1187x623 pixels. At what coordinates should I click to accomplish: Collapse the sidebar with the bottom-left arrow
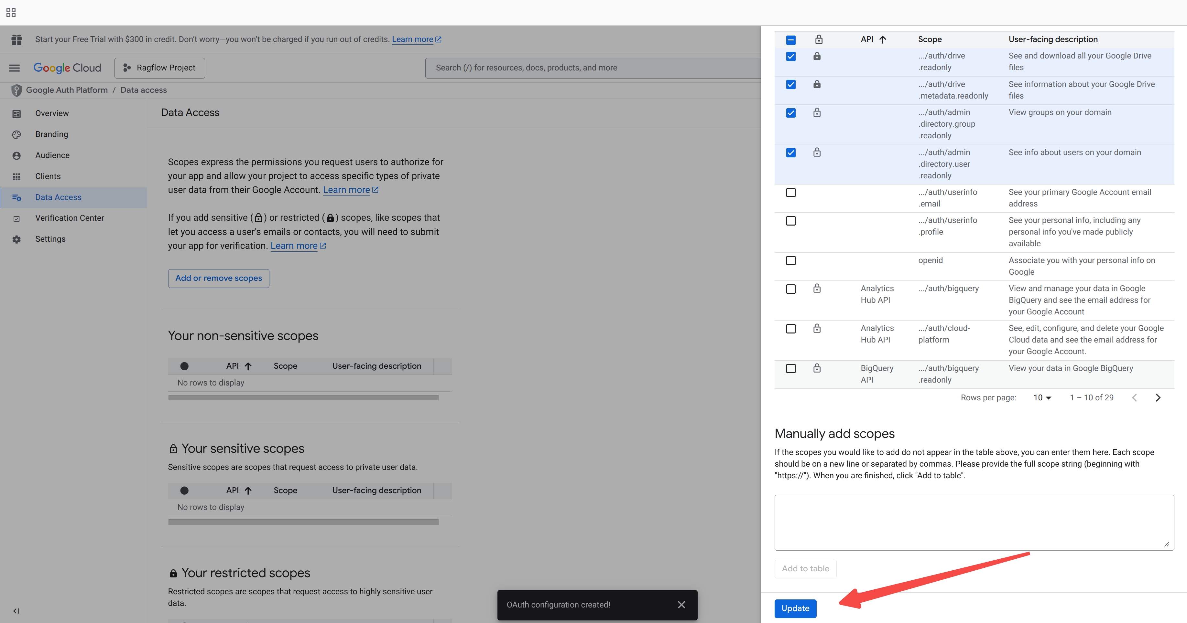16,611
